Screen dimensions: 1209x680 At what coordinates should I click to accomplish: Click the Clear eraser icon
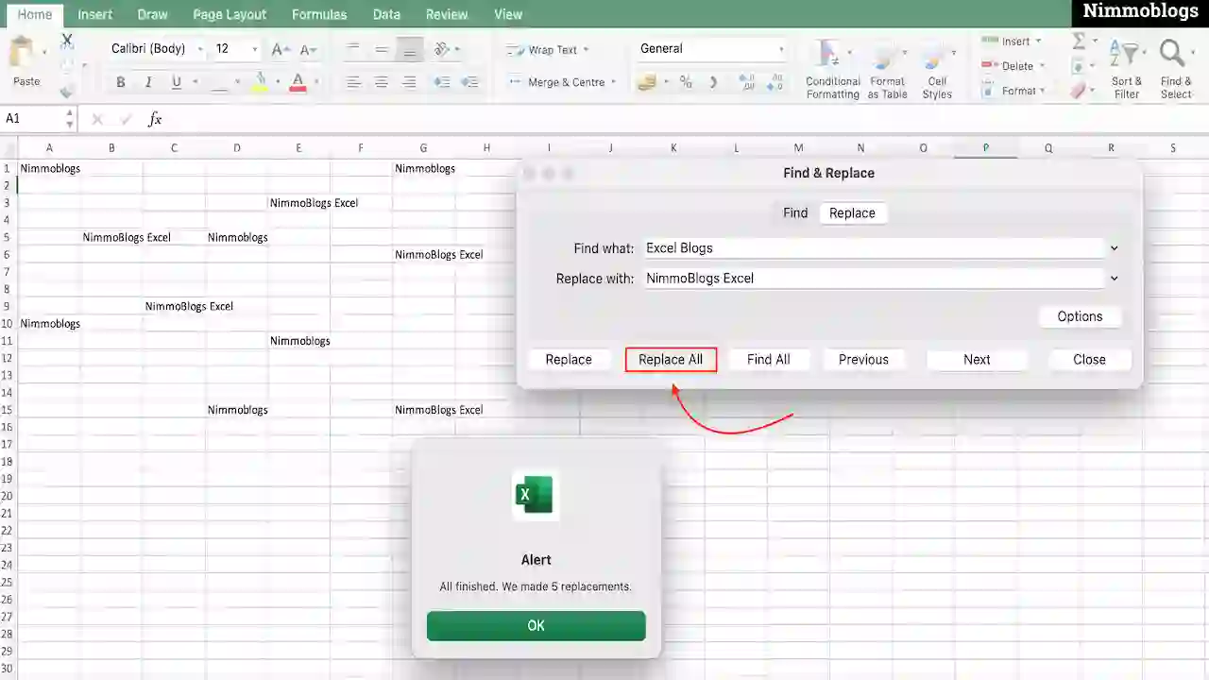(x=1079, y=91)
